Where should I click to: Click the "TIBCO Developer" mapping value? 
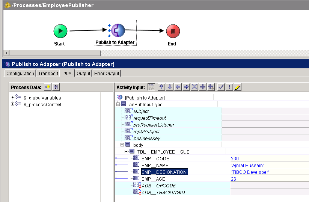[250, 172]
